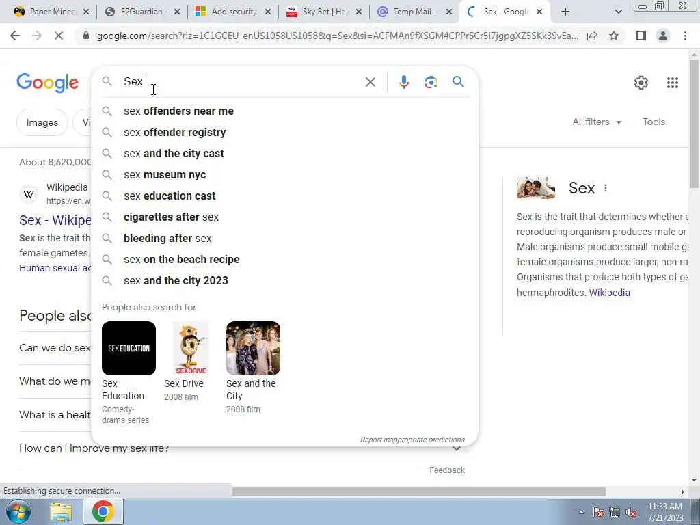Submit search with blue magnifier icon
The width and height of the screenshot is (700, 525).
(458, 82)
